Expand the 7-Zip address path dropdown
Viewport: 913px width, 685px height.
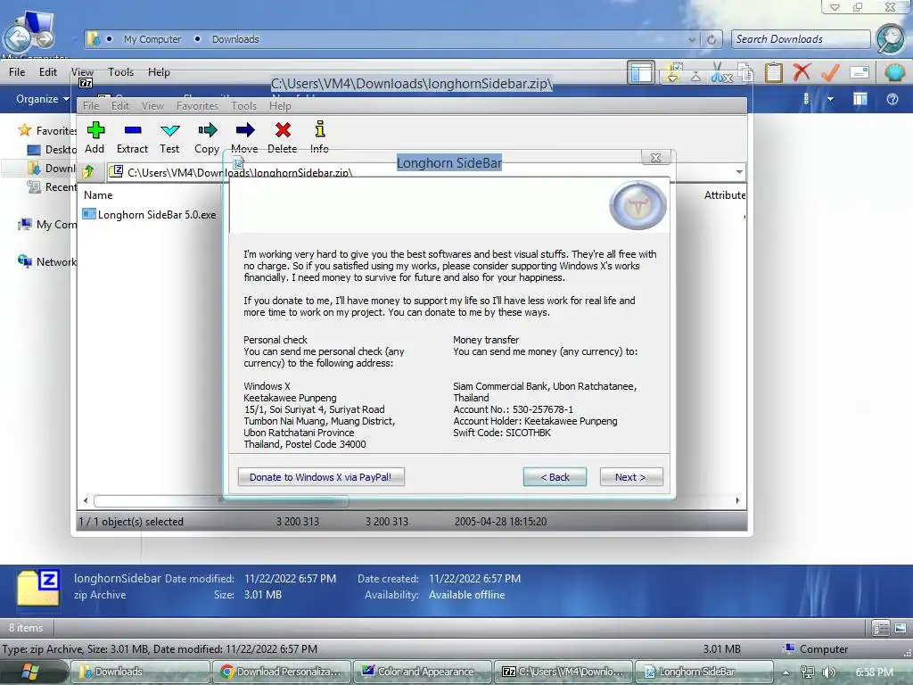point(739,172)
